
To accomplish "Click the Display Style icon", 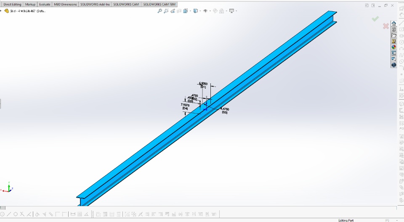I will click(x=196, y=11).
